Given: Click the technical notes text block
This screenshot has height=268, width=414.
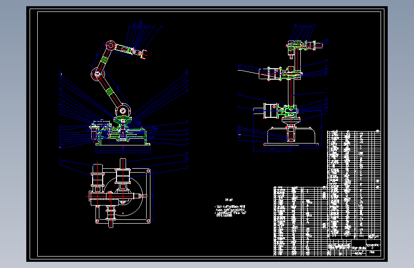Looking at the screenshot, I should coord(230,208).
